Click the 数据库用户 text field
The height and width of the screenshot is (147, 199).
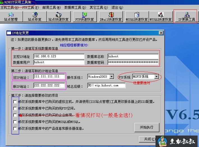click(59, 62)
